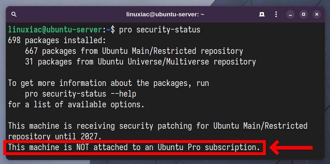Click the red arrow annotation
The width and height of the screenshot is (330, 164).
[x=291, y=148]
